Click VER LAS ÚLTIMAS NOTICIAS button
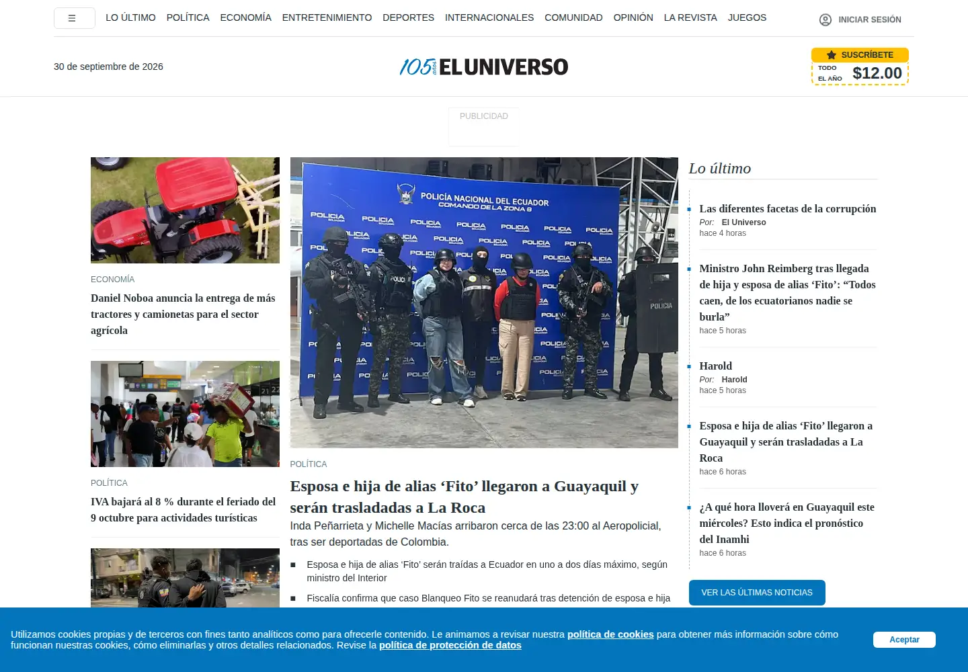Image resolution: width=968 pixels, height=672 pixels. point(757,593)
